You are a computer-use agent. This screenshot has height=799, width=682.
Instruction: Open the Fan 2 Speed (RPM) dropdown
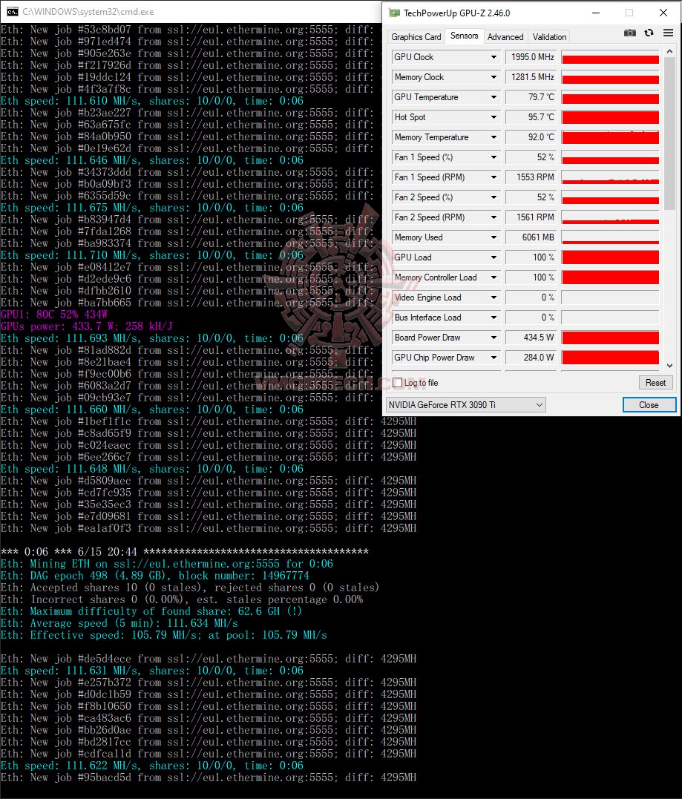[494, 217]
